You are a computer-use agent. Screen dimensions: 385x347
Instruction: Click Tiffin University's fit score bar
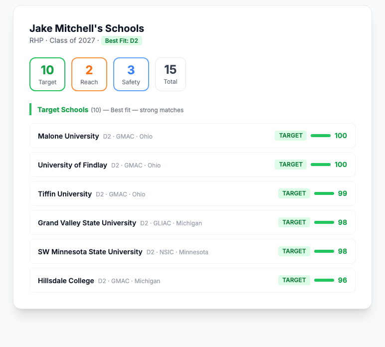pyautogui.click(x=324, y=193)
